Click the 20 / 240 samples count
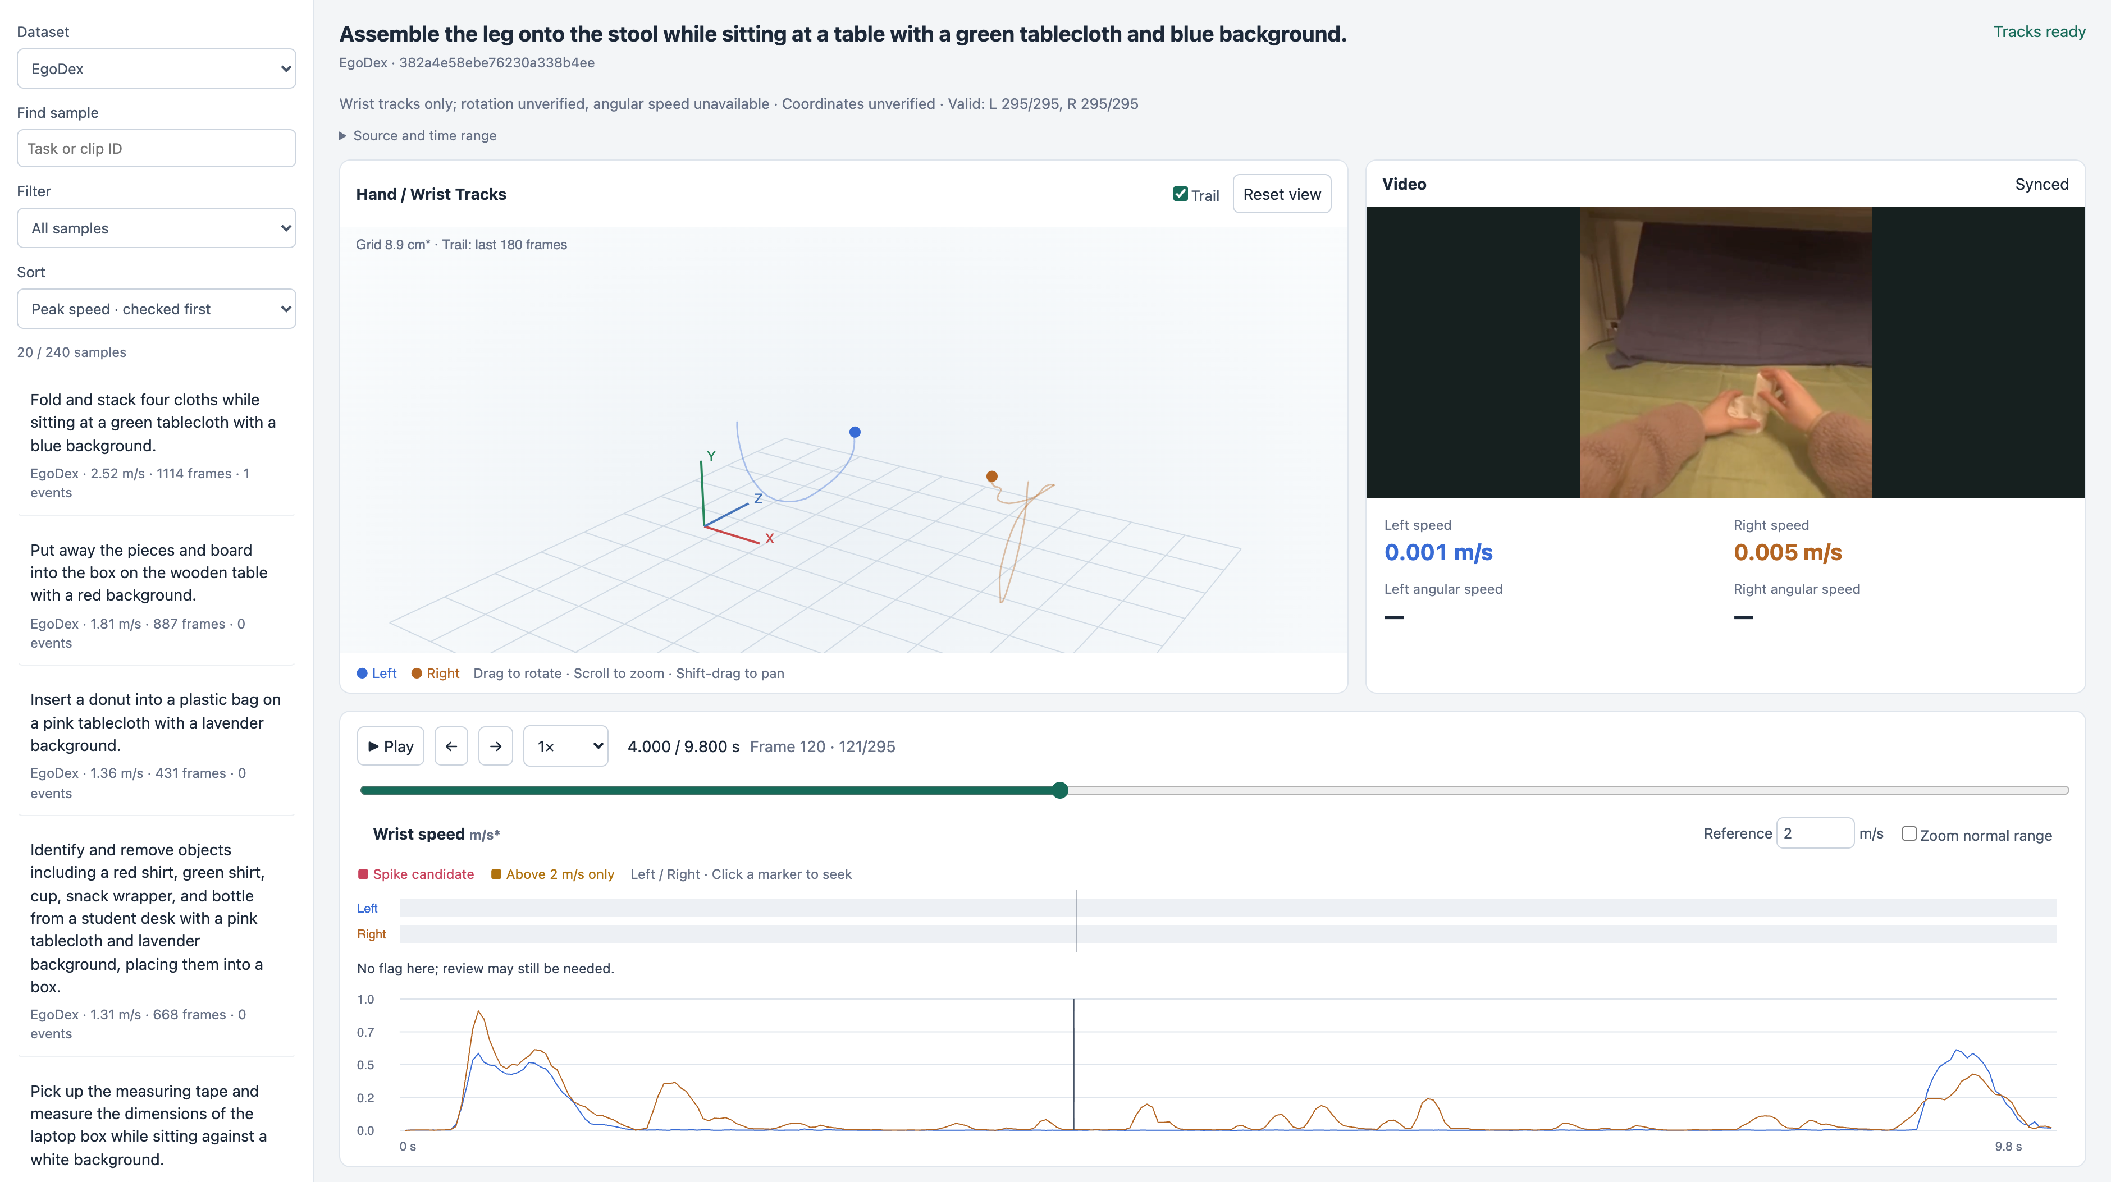The width and height of the screenshot is (2111, 1182). pyautogui.click(x=71, y=352)
